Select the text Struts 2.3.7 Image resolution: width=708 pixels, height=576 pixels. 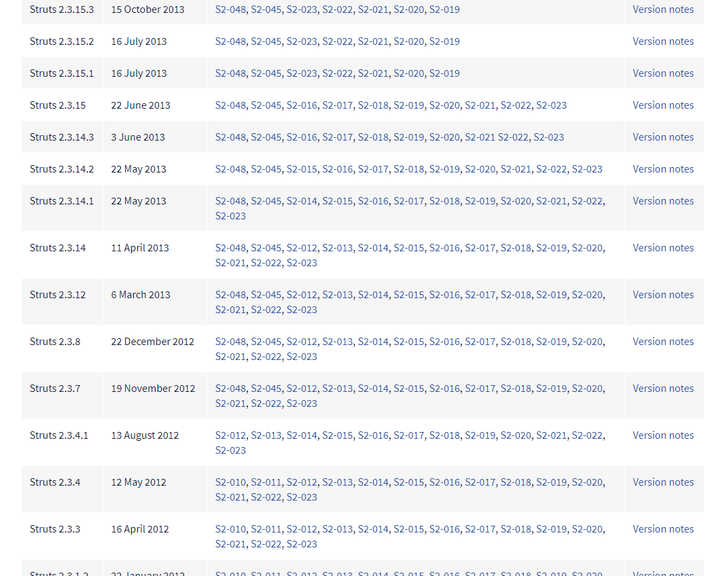(55, 389)
